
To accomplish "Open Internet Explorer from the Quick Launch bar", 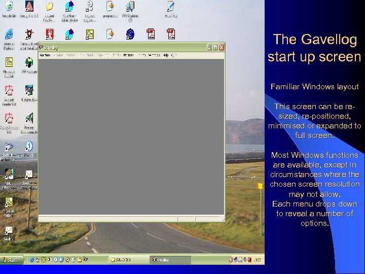I will 32,260.
